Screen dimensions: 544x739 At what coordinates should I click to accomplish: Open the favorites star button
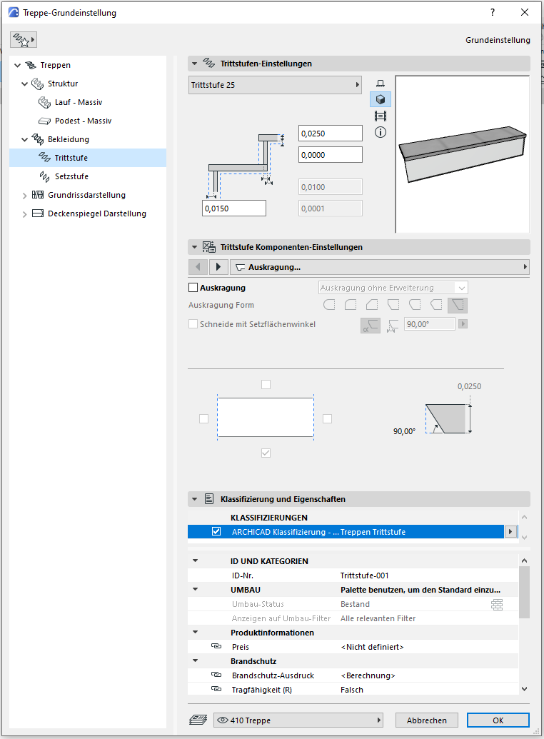point(23,40)
